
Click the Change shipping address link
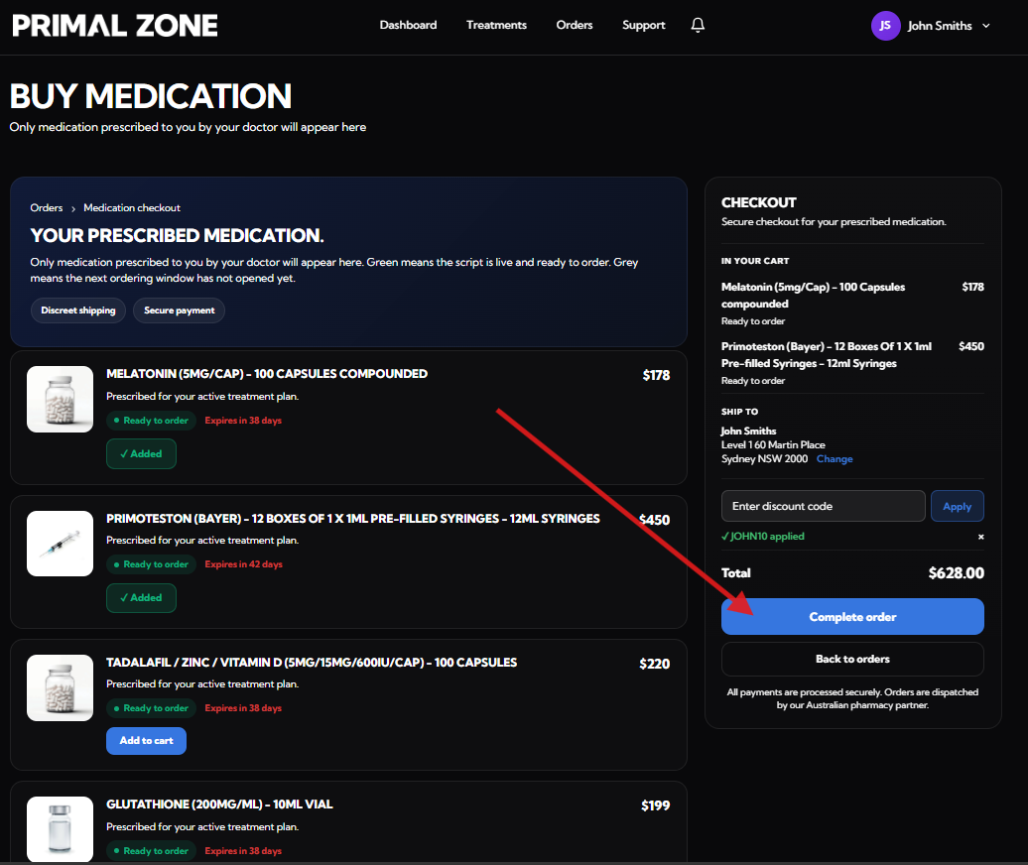(x=834, y=459)
